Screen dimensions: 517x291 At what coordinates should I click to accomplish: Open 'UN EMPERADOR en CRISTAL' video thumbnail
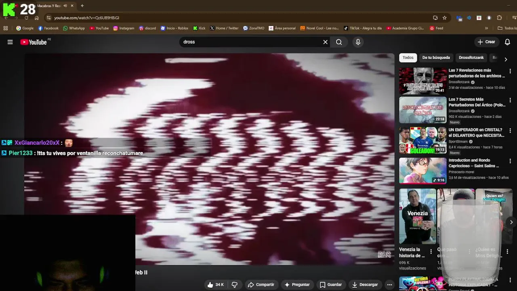pos(423,140)
